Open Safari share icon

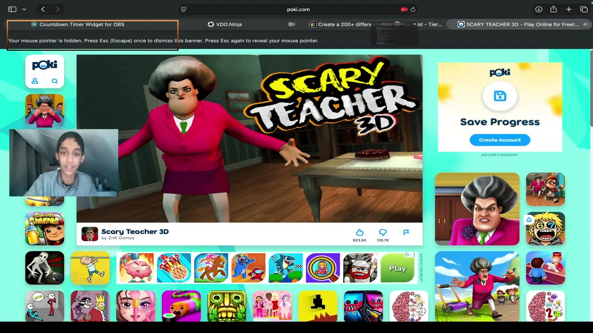pos(554,9)
